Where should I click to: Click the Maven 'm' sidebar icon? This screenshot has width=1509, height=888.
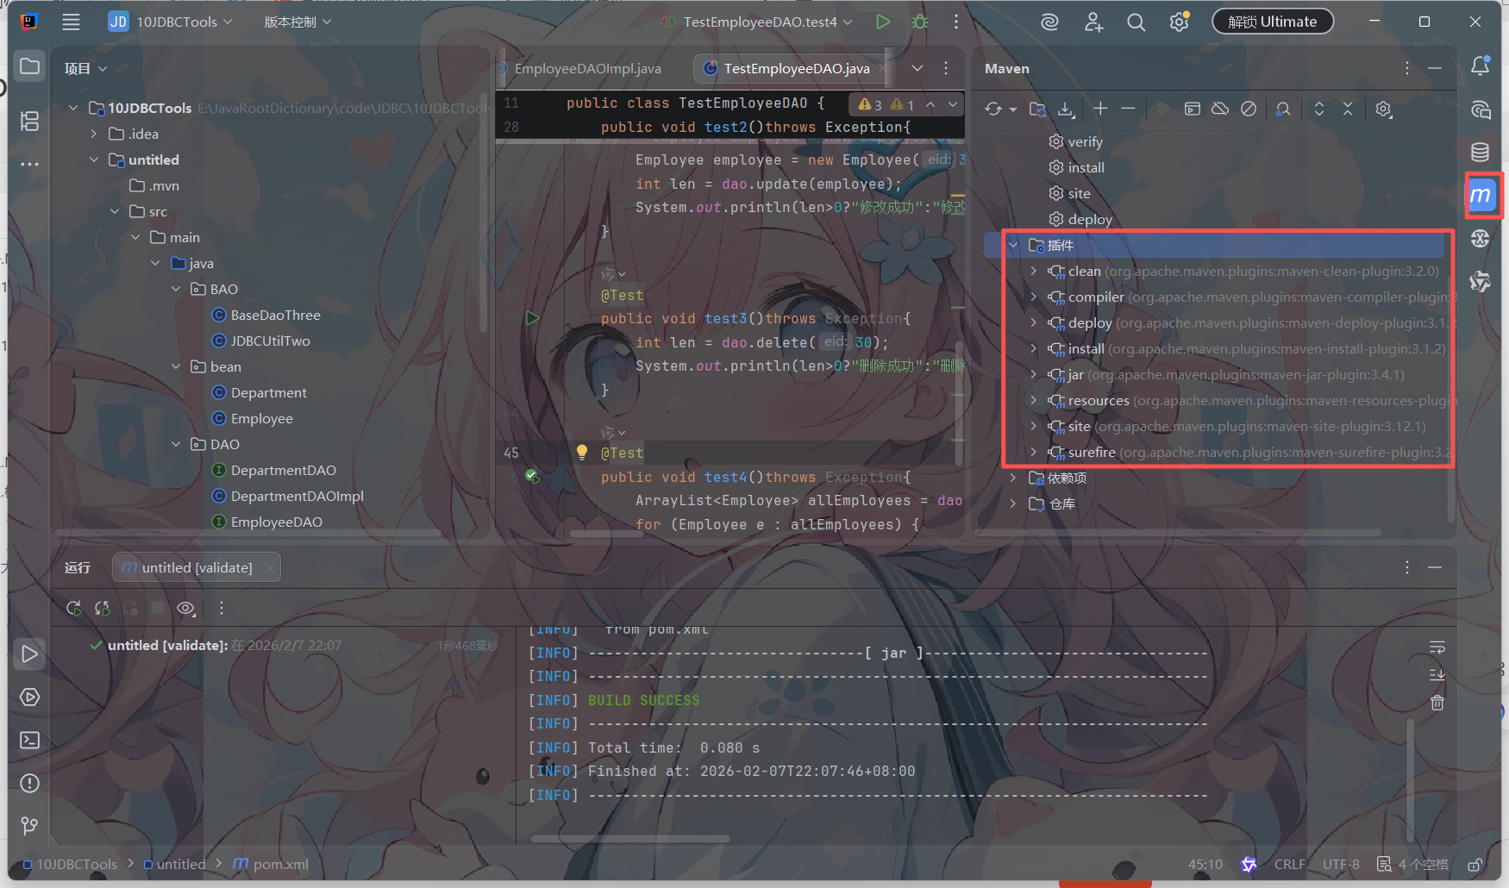(1481, 196)
